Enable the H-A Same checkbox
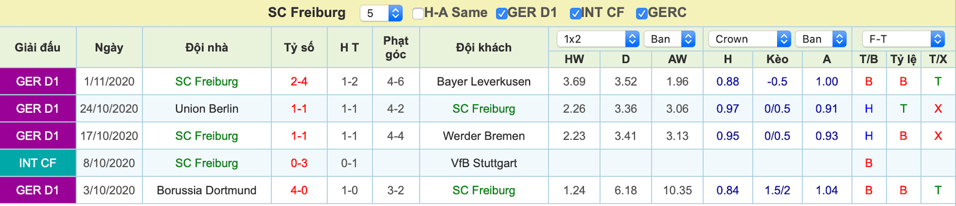Image resolution: width=956 pixels, height=206 pixels. [417, 14]
